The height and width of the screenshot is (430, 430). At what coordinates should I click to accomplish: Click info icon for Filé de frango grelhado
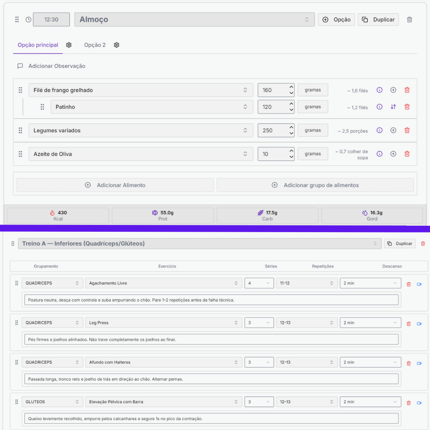coord(379,90)
